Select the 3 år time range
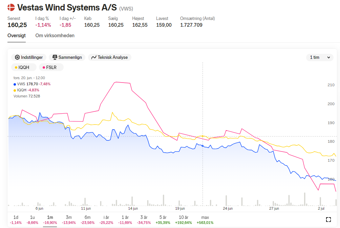This screenshot has height=228, width=340. click(x=144, y=220)
